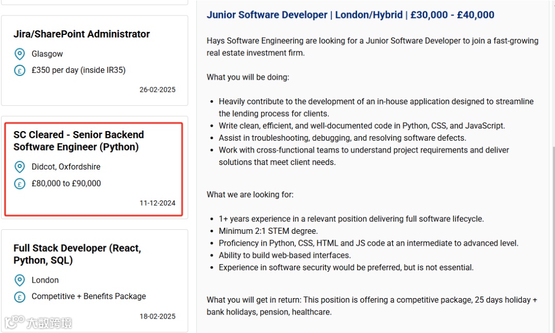This screenshot has width=555, height=333.
Task: Open the Jira/SharePoint Administrator job listing
Action: point(82,34)
